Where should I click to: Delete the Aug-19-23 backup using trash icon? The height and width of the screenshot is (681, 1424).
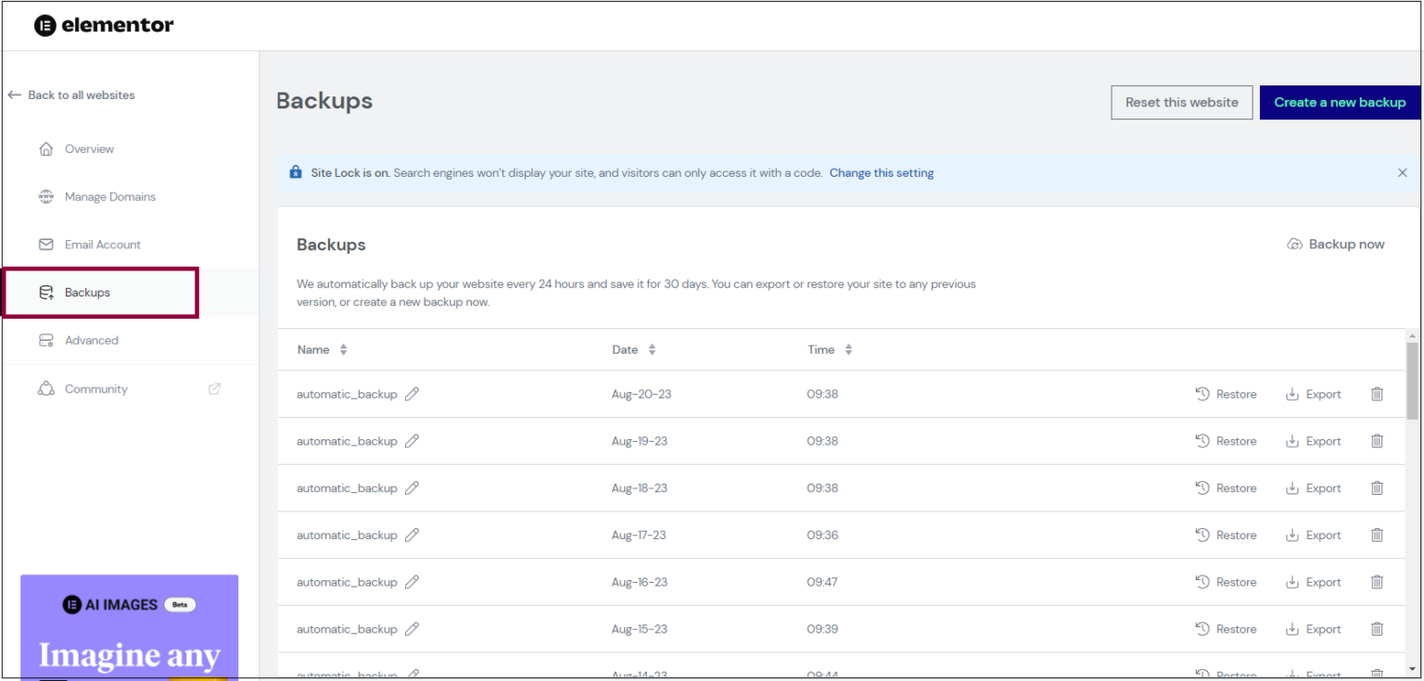[1377, 441]
